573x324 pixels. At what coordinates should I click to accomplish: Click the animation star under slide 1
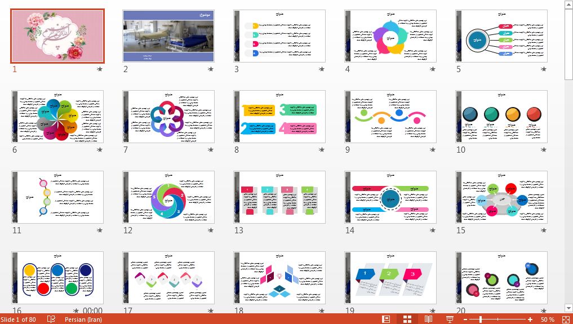[100, 69]
